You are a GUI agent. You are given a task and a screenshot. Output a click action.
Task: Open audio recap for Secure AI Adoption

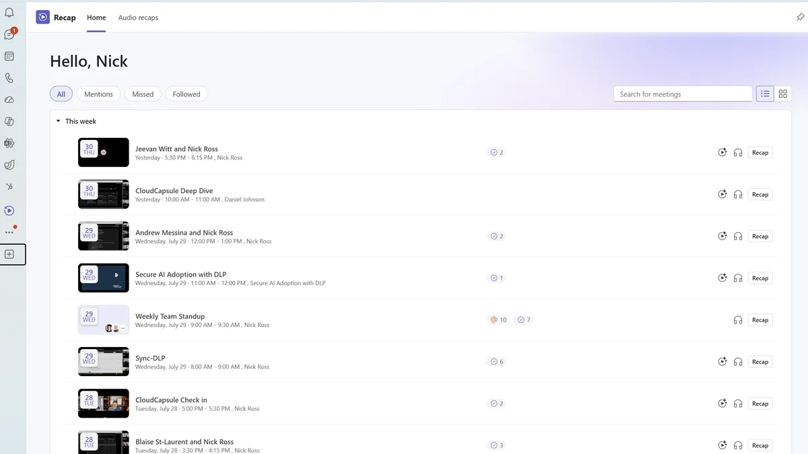(738, 278)
